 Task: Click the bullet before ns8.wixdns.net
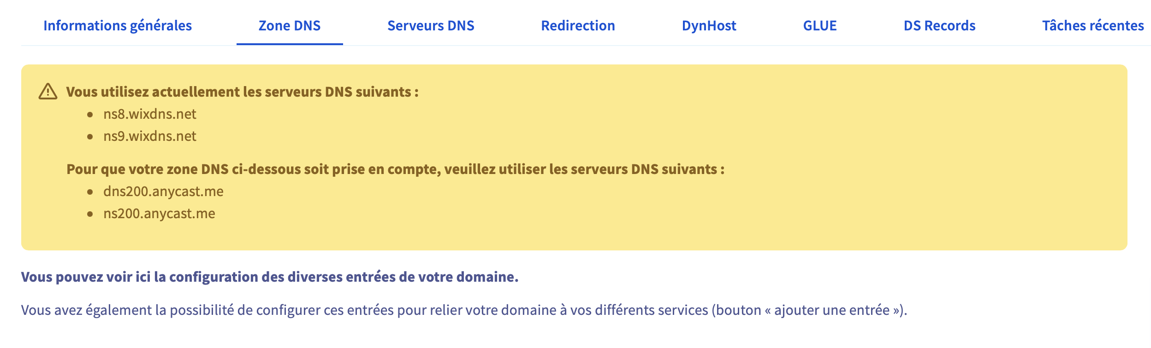click(x=90, y=115)
